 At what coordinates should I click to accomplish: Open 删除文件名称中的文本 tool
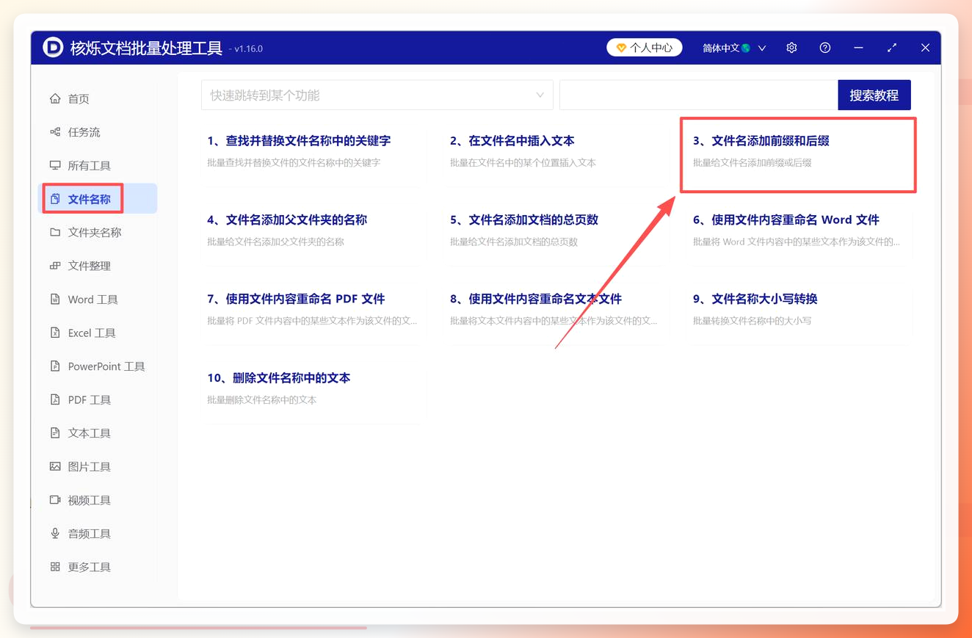pos(279,378)
